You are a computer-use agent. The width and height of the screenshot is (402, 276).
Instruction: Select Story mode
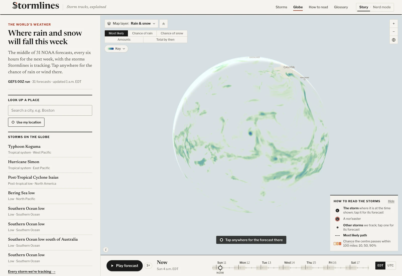pos(364,7)
